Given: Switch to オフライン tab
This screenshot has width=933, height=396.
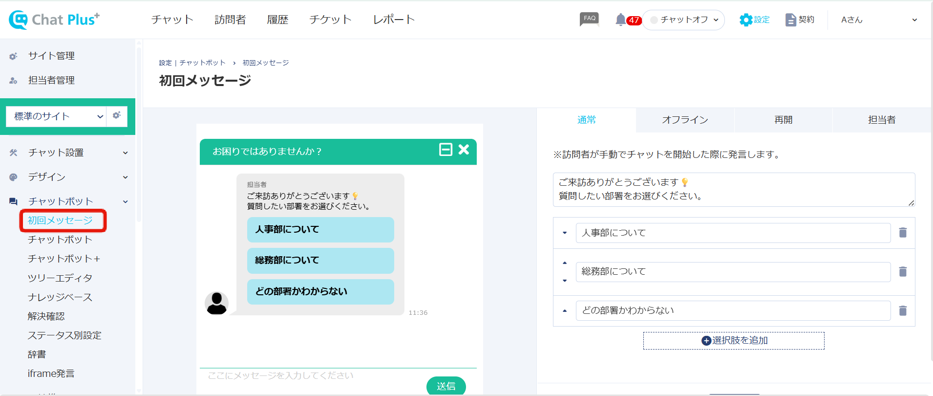Looking at the screenshot, I should click(x=685, y=120).
